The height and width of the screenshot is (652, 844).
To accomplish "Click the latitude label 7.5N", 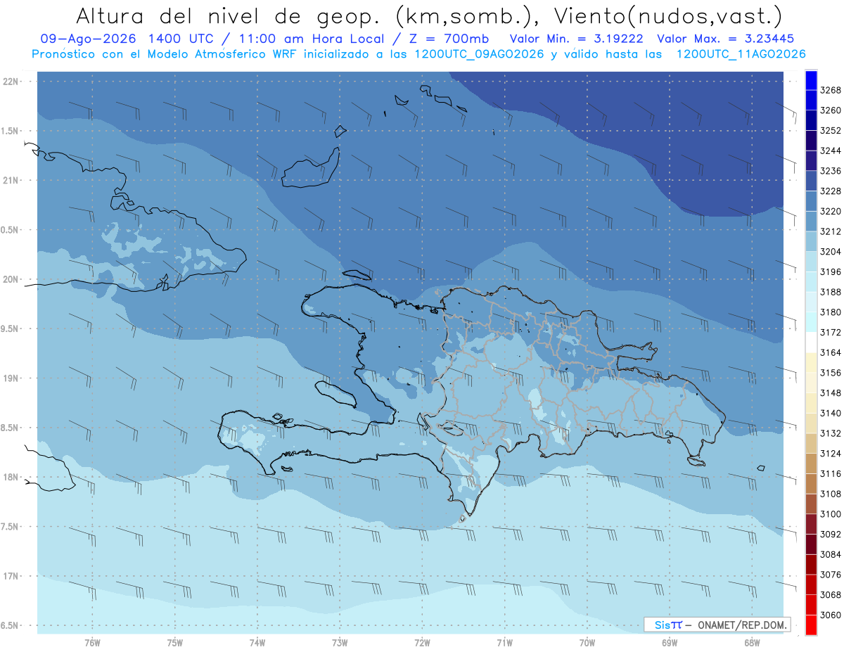I will click(x=10, y=527).
